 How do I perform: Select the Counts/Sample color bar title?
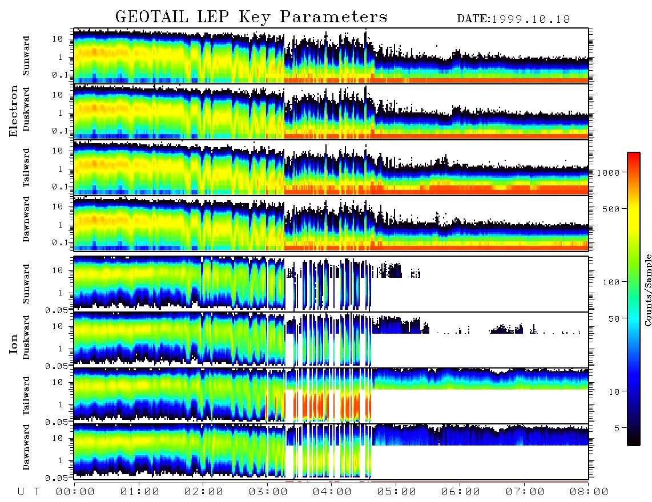(647, 290)
